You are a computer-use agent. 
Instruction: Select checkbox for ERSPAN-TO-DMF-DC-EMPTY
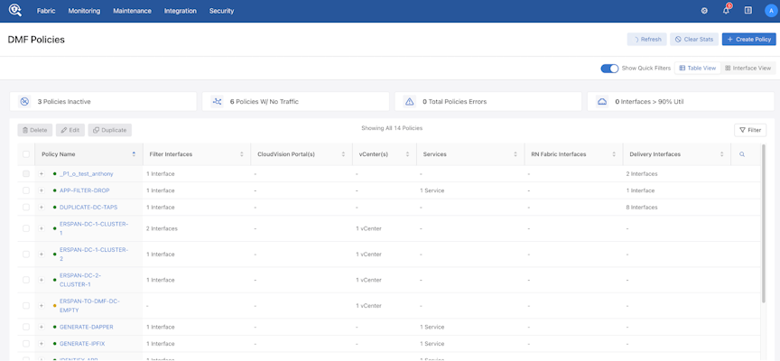[26, 306]
